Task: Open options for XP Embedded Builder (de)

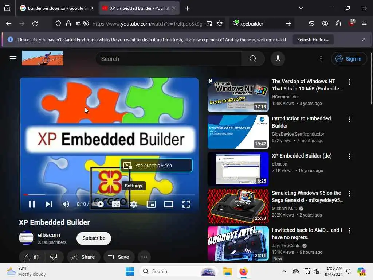Action: (349, 156)
